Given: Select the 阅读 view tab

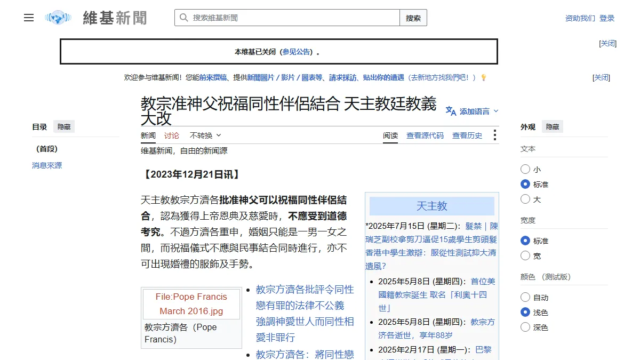Looking at the screenshot, I should 390,135.
